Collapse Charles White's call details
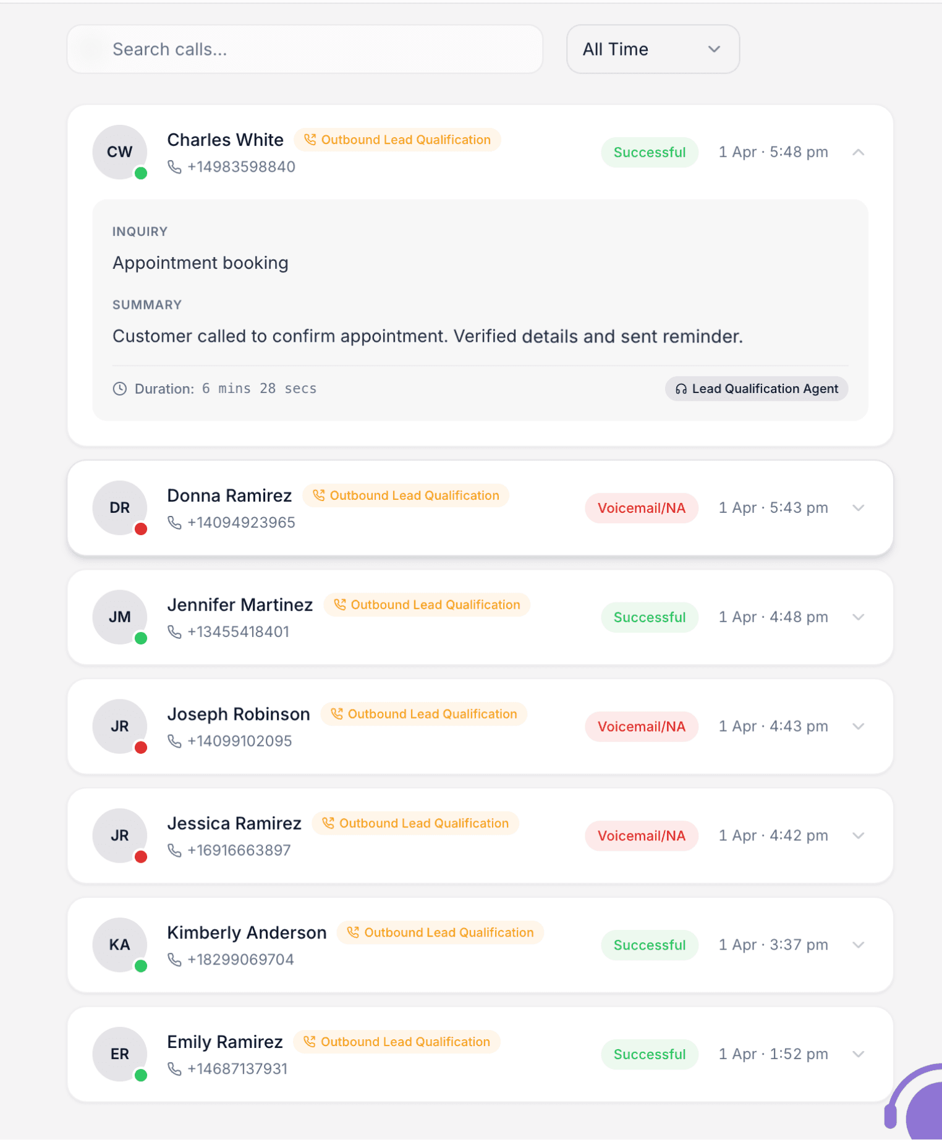 pos(859,152)
